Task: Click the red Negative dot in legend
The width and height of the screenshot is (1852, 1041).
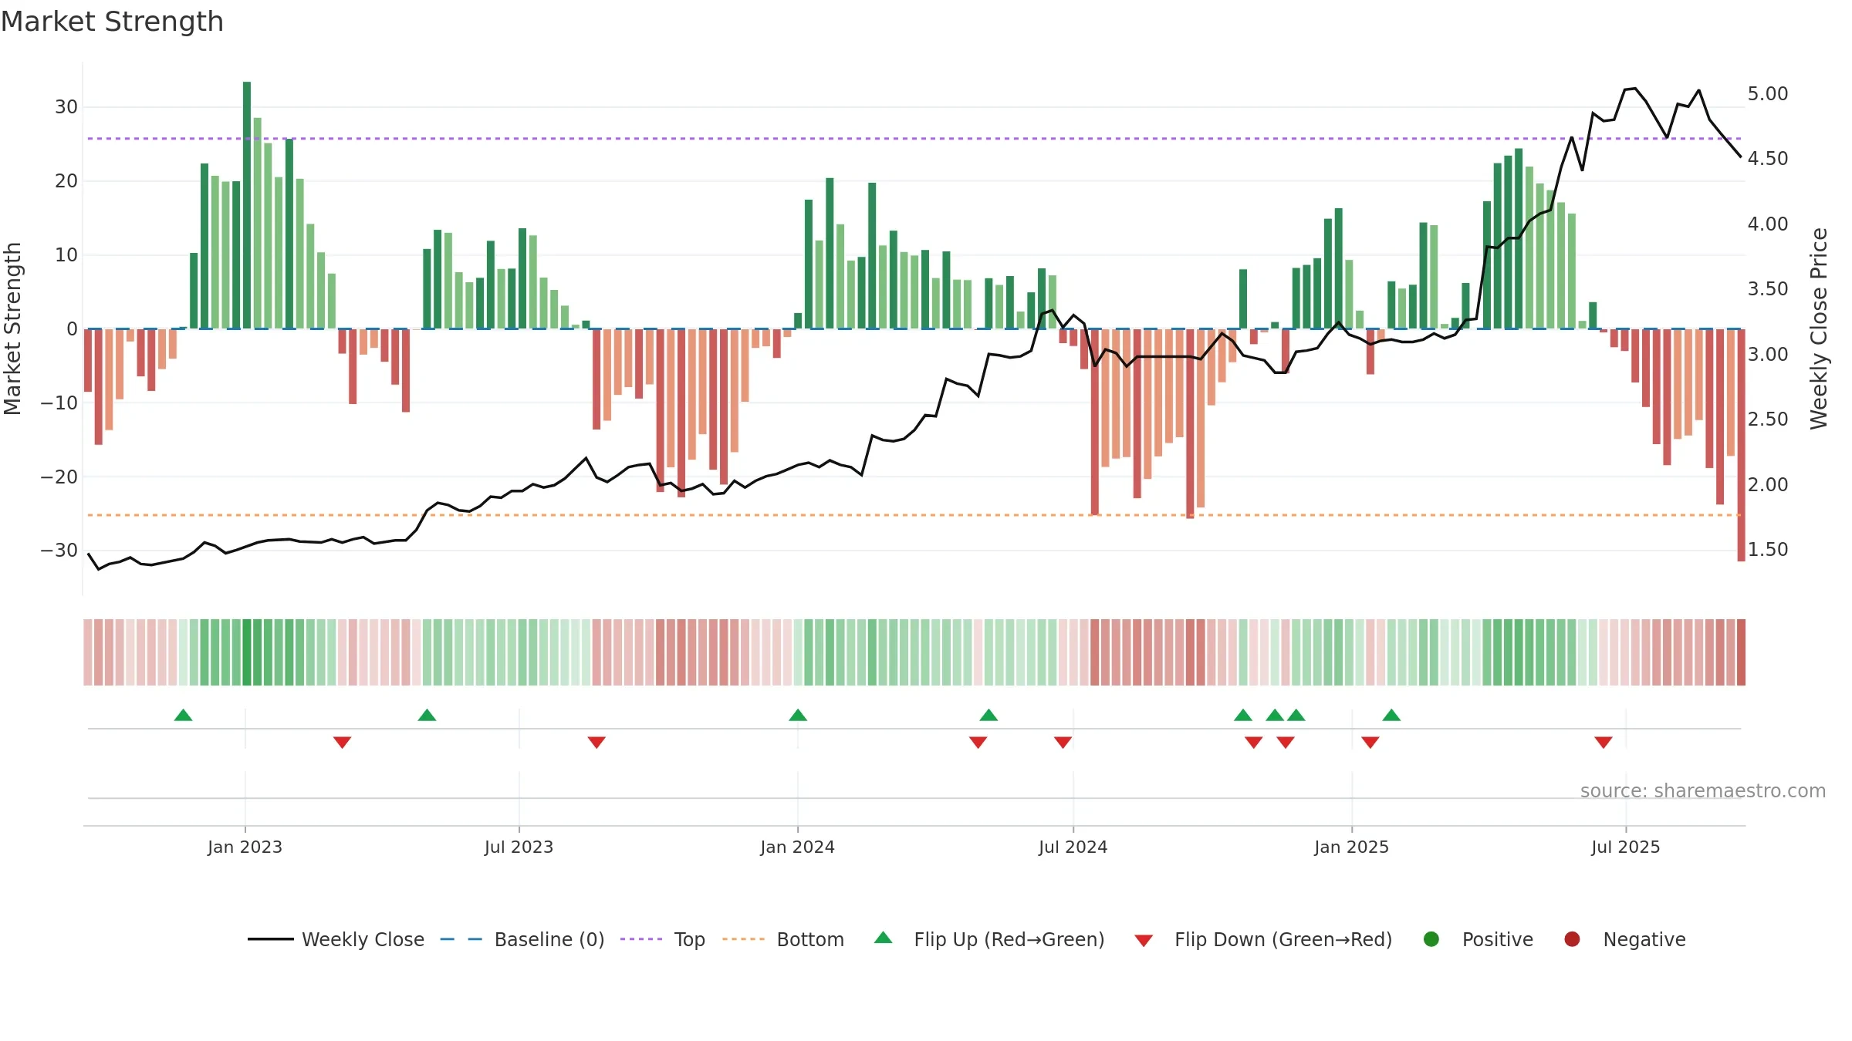Action: tap(1572, 939)
